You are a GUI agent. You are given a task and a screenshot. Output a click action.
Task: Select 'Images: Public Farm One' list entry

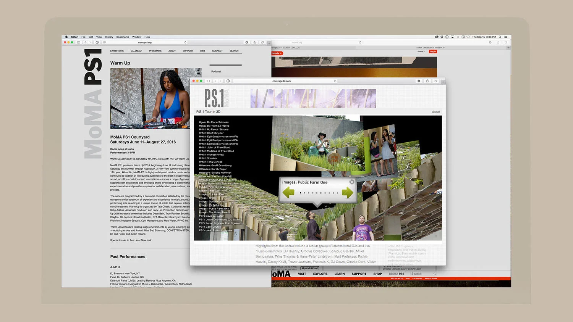(214, 209)
